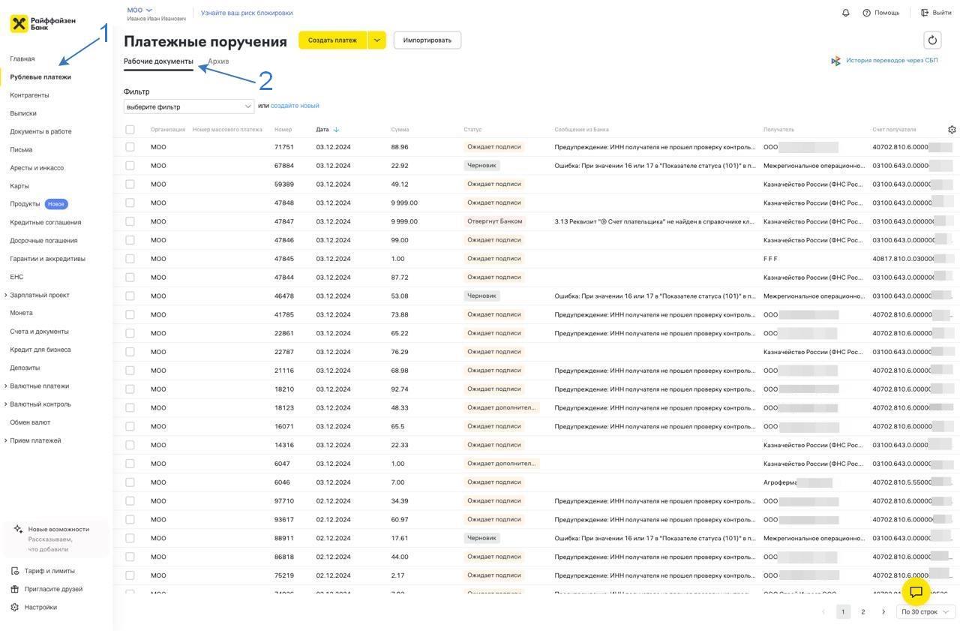
Task: Open Главная in the sidebar
Action: (22, 59)
